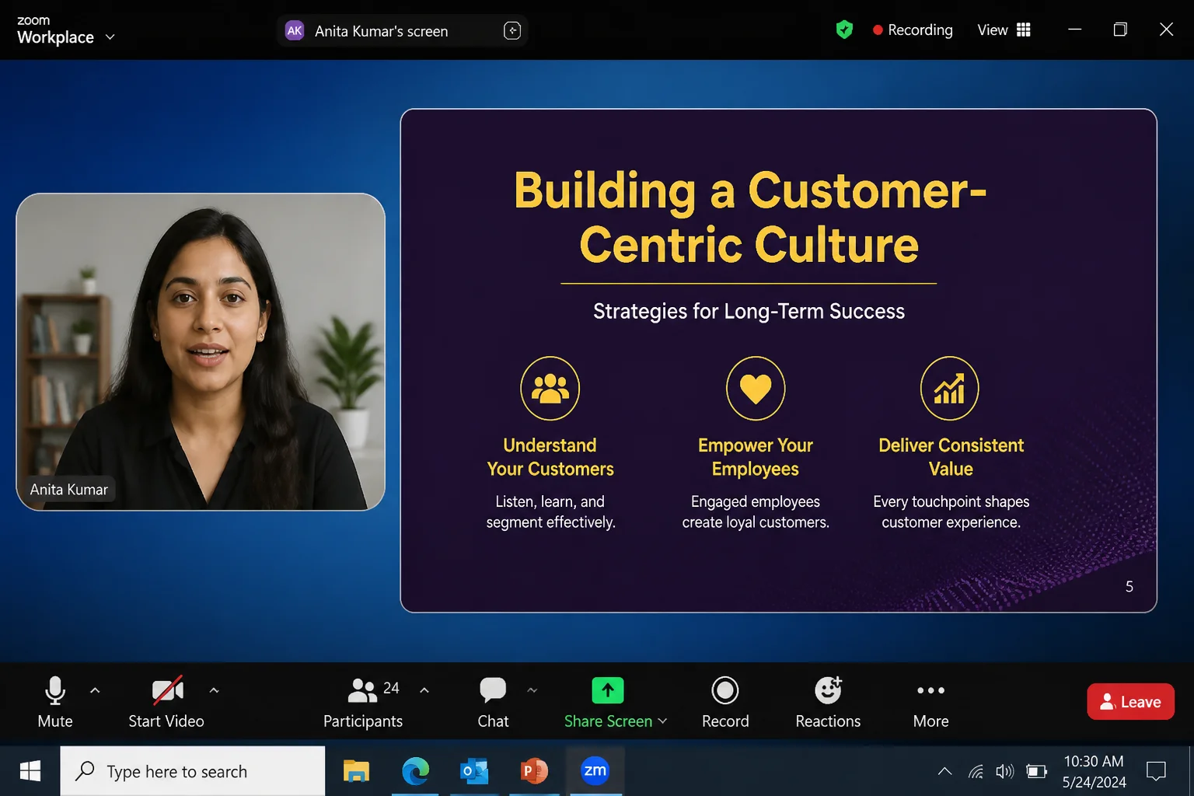Viewport: 1194px width, 796px height.
Task: Click Strategies for Long-Term Success subtitle
Action: 749,312
